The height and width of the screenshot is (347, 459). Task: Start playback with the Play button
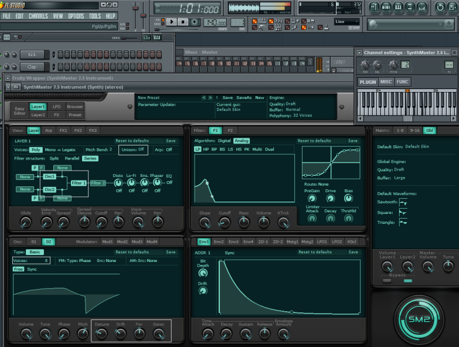(x=172, y=22)
